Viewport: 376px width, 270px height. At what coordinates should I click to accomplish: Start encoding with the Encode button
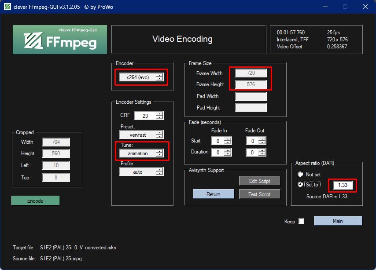click(x=36, y=201)
